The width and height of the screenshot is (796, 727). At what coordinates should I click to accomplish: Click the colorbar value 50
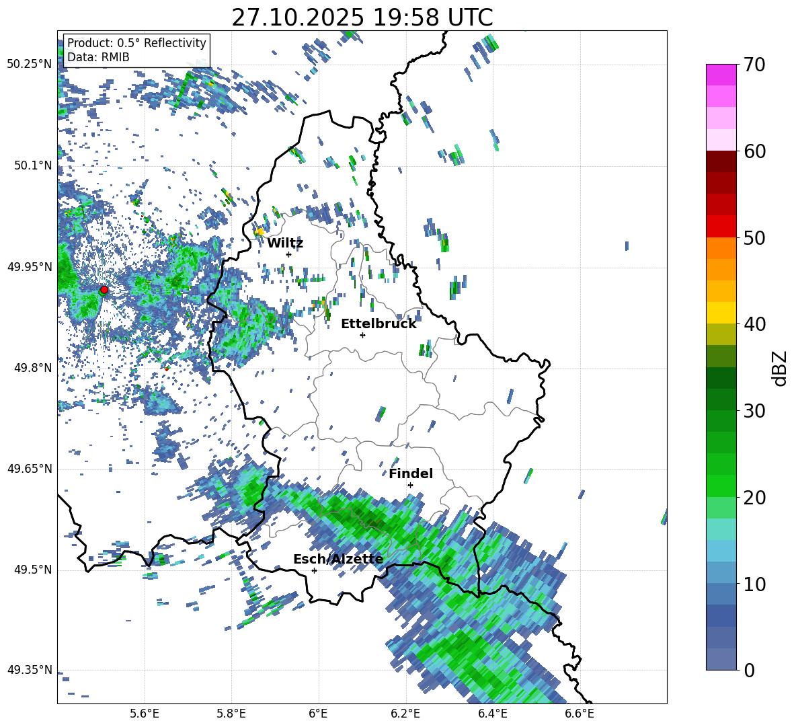[x=754, y=238]
